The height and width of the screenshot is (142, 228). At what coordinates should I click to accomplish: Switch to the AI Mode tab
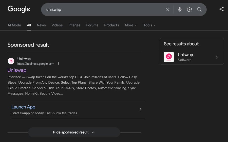click(14, 25)
